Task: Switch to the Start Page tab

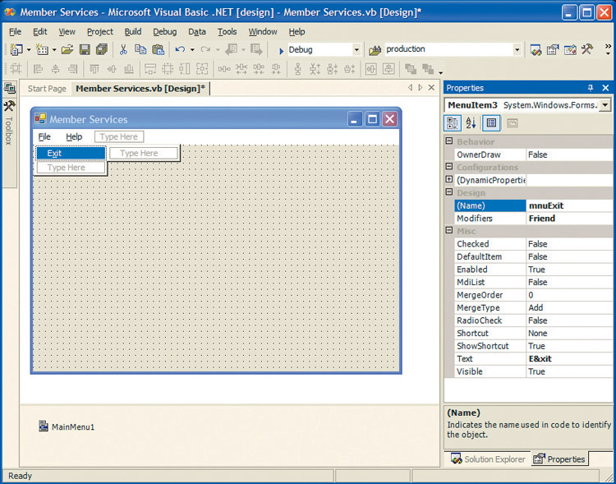Action: (47, 89)
